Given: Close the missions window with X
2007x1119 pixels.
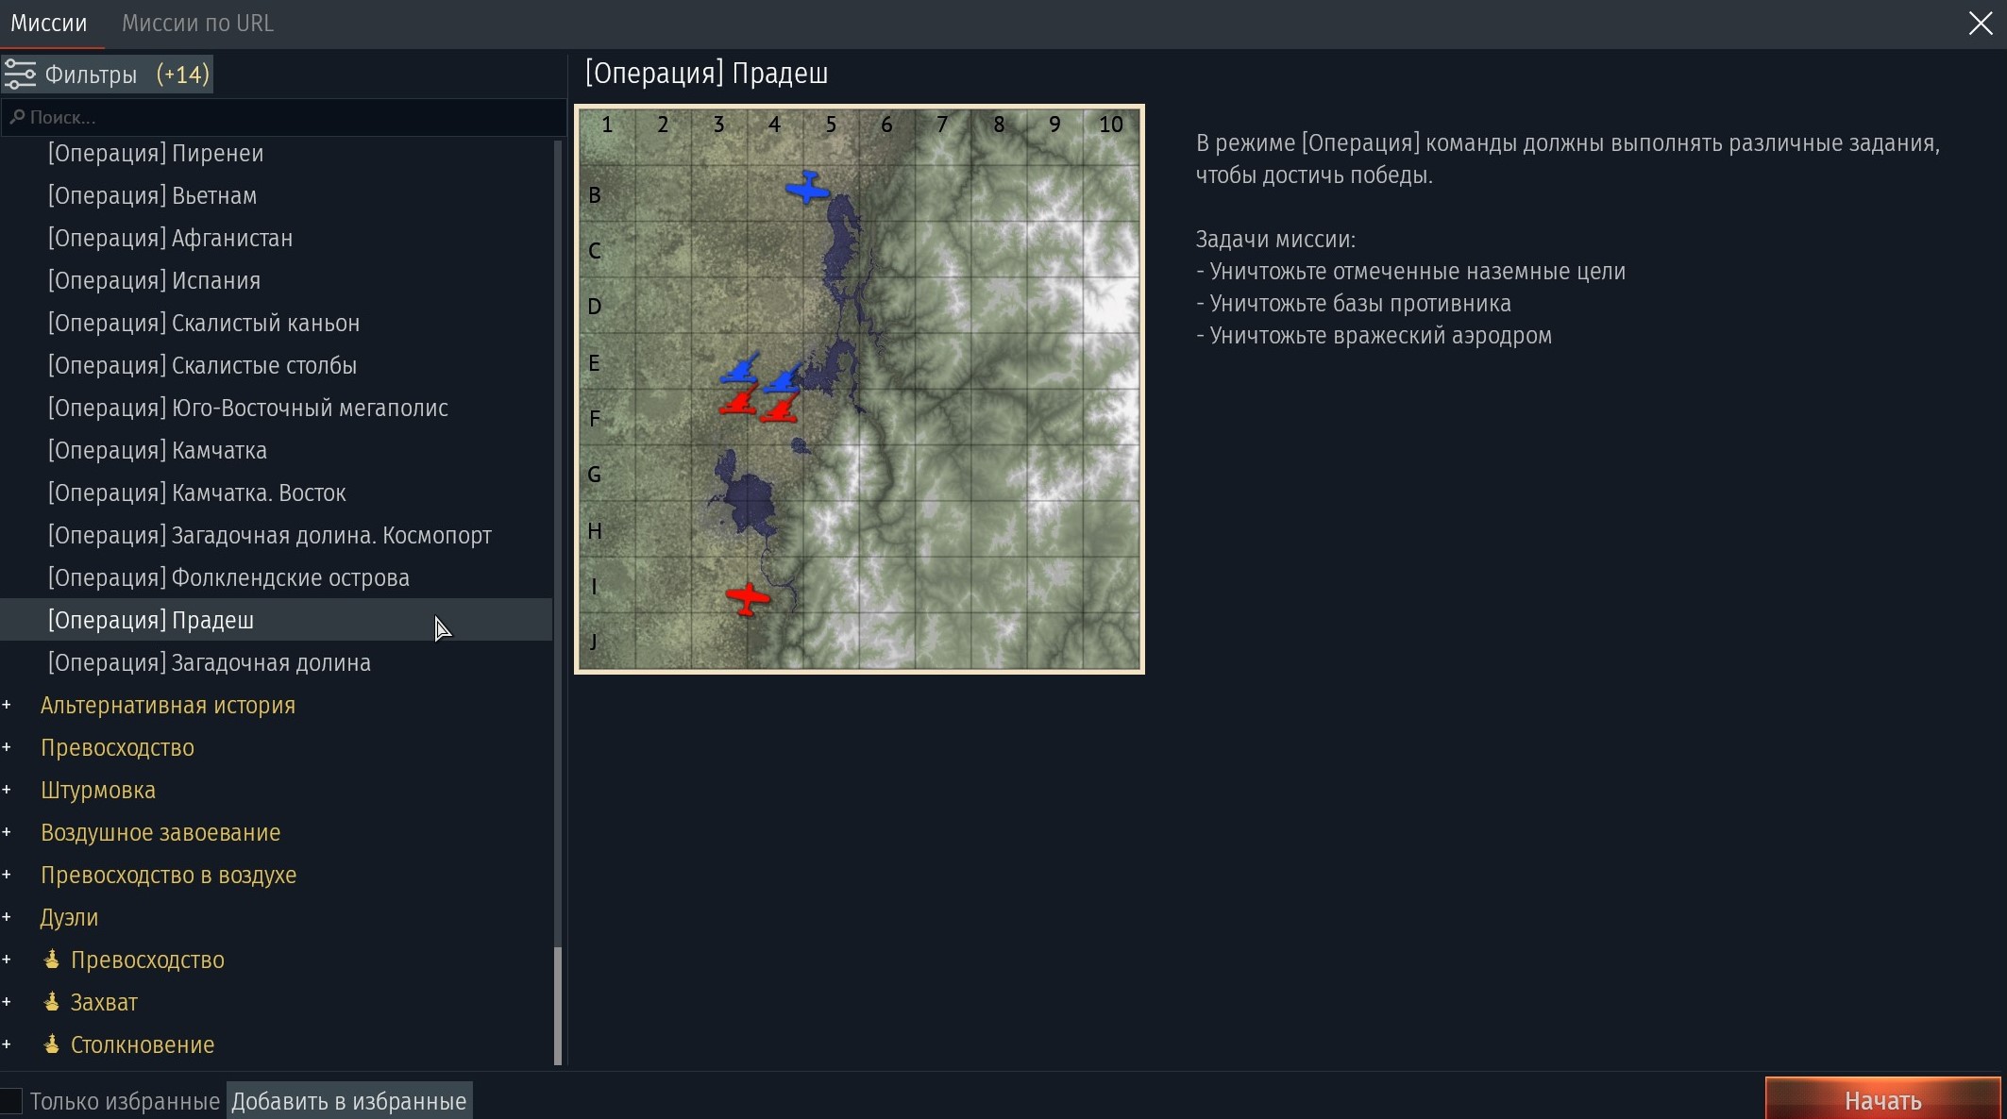Looking at the screenshot, I should (1980, 23).
